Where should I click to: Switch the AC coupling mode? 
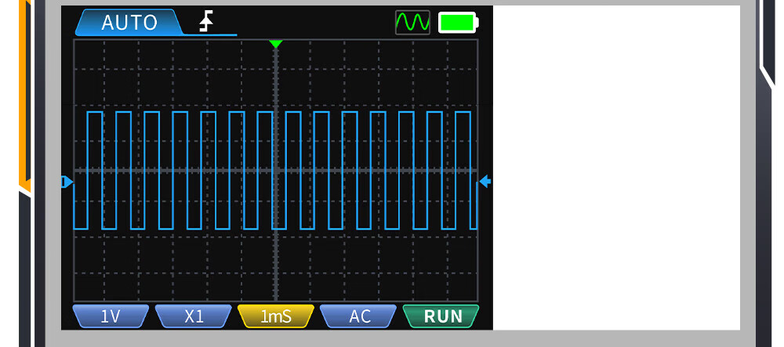(x=358, y=316)
